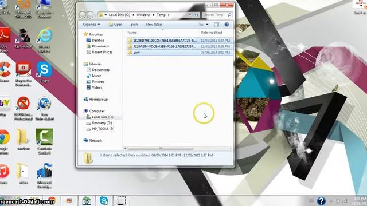Click Computer in the navigation pane

[97, 111]
